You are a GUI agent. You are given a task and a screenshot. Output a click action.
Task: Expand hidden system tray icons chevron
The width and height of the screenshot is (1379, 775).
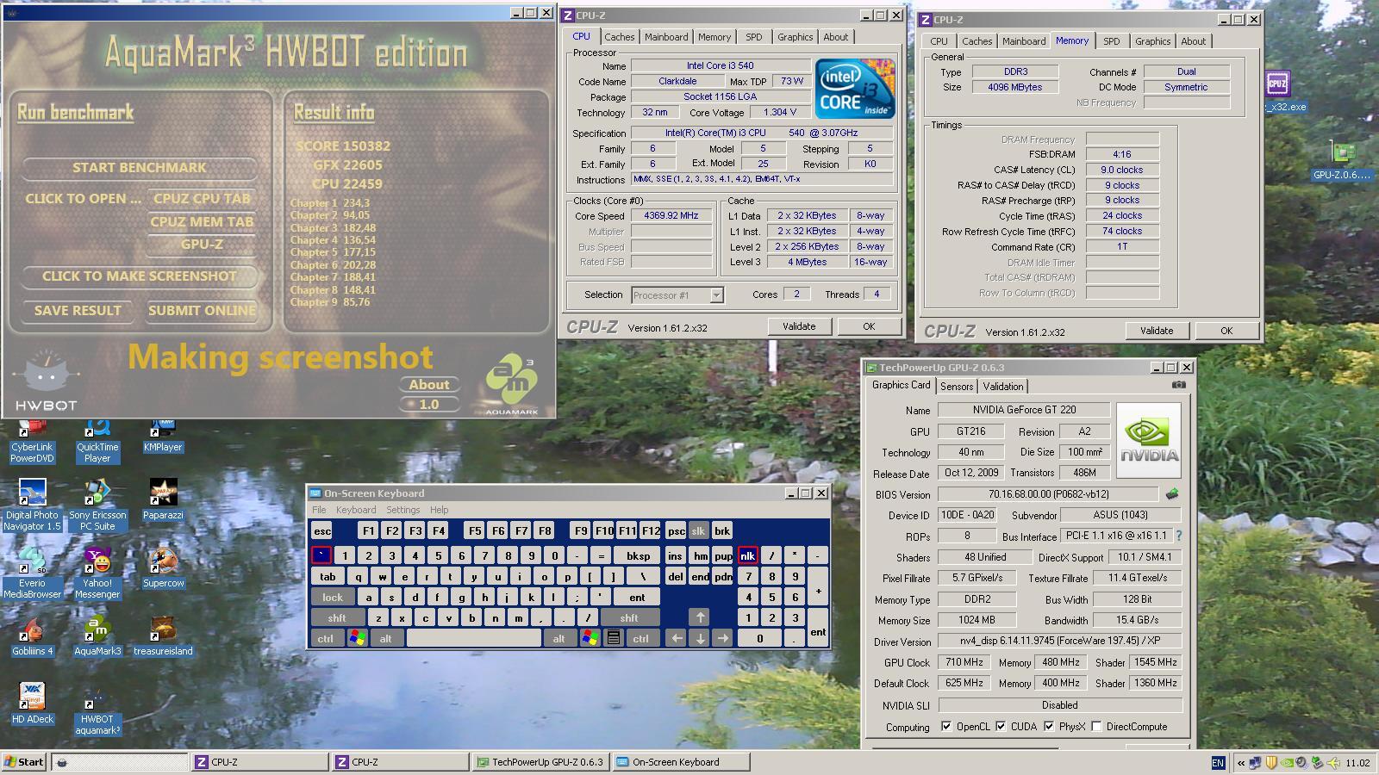coord(1241,762)
